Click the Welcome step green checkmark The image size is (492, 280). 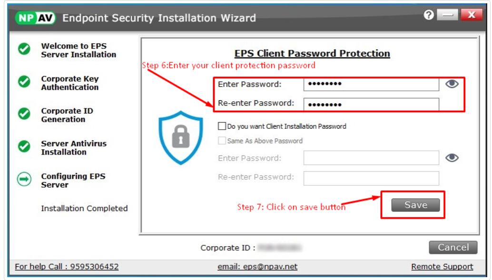24,49
